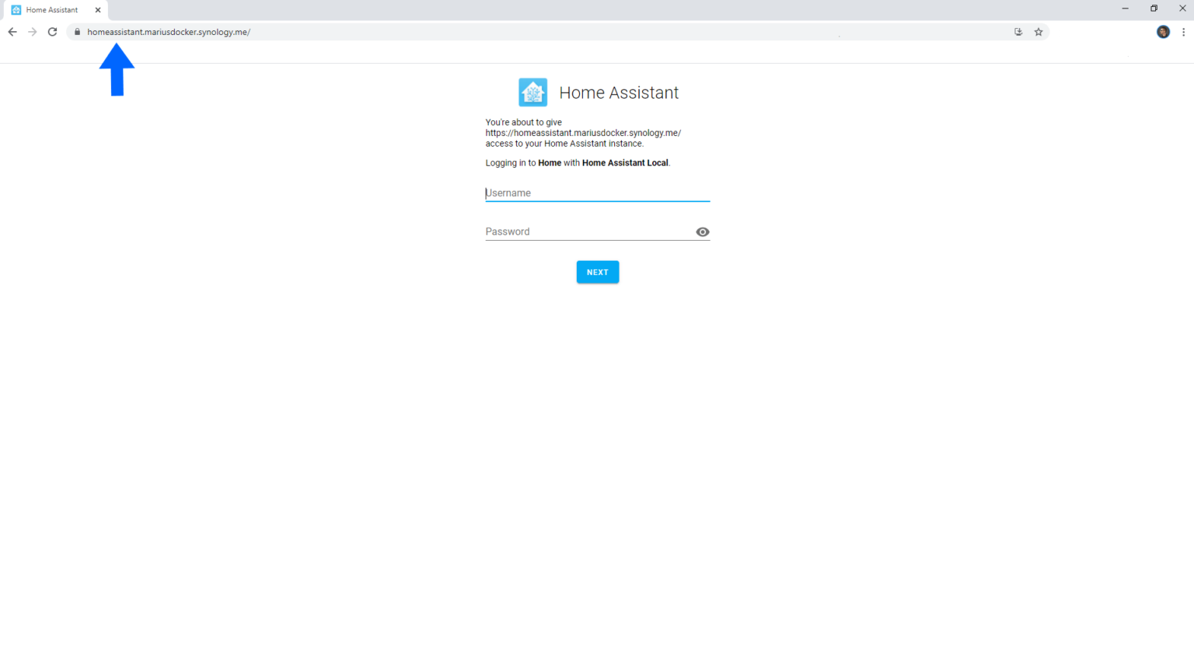
Task: Click the browser Forward arrow
Action: coord(32,32)
